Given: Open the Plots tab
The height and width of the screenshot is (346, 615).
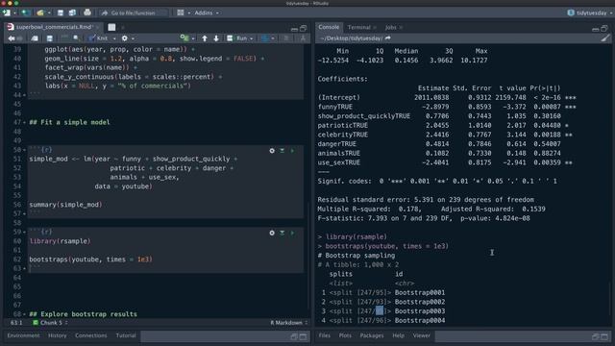Looking at the screenshot, I should tap(345, 335).
